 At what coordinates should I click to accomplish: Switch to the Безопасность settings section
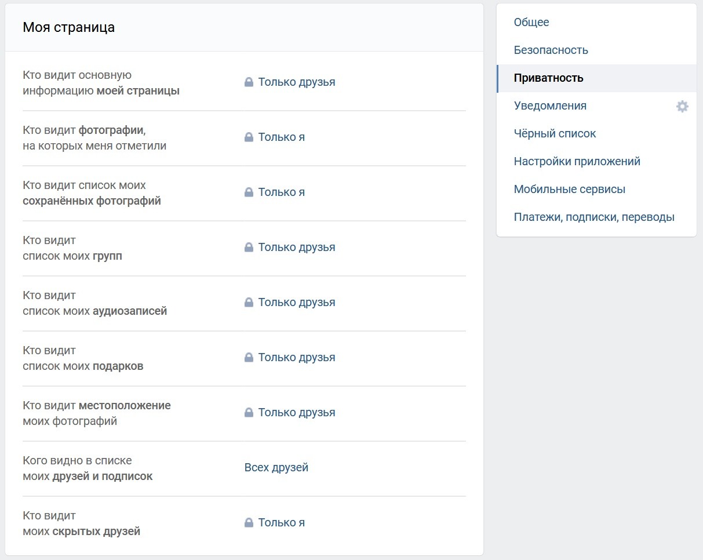pyautogui.click(x=551, y=50)
